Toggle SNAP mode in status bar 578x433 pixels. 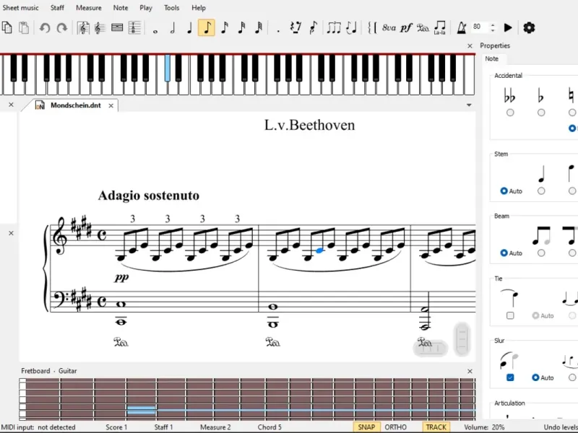(x=366, y=427)
